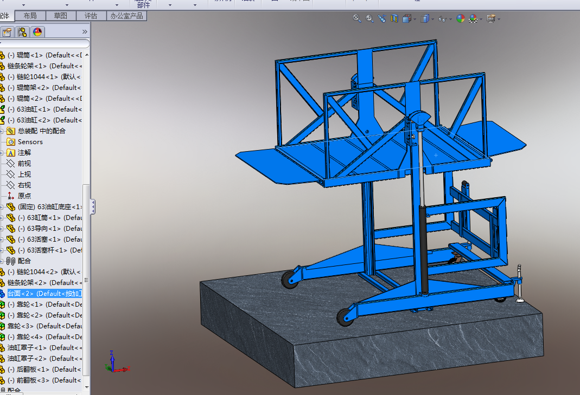The image size is (580, 395).
Task: Click the 上视 plane icon
Action: coord(11,174)
